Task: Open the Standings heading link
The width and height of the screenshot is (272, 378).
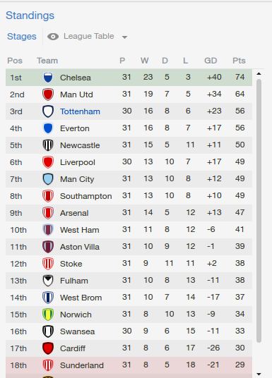Action: [30, 16]
